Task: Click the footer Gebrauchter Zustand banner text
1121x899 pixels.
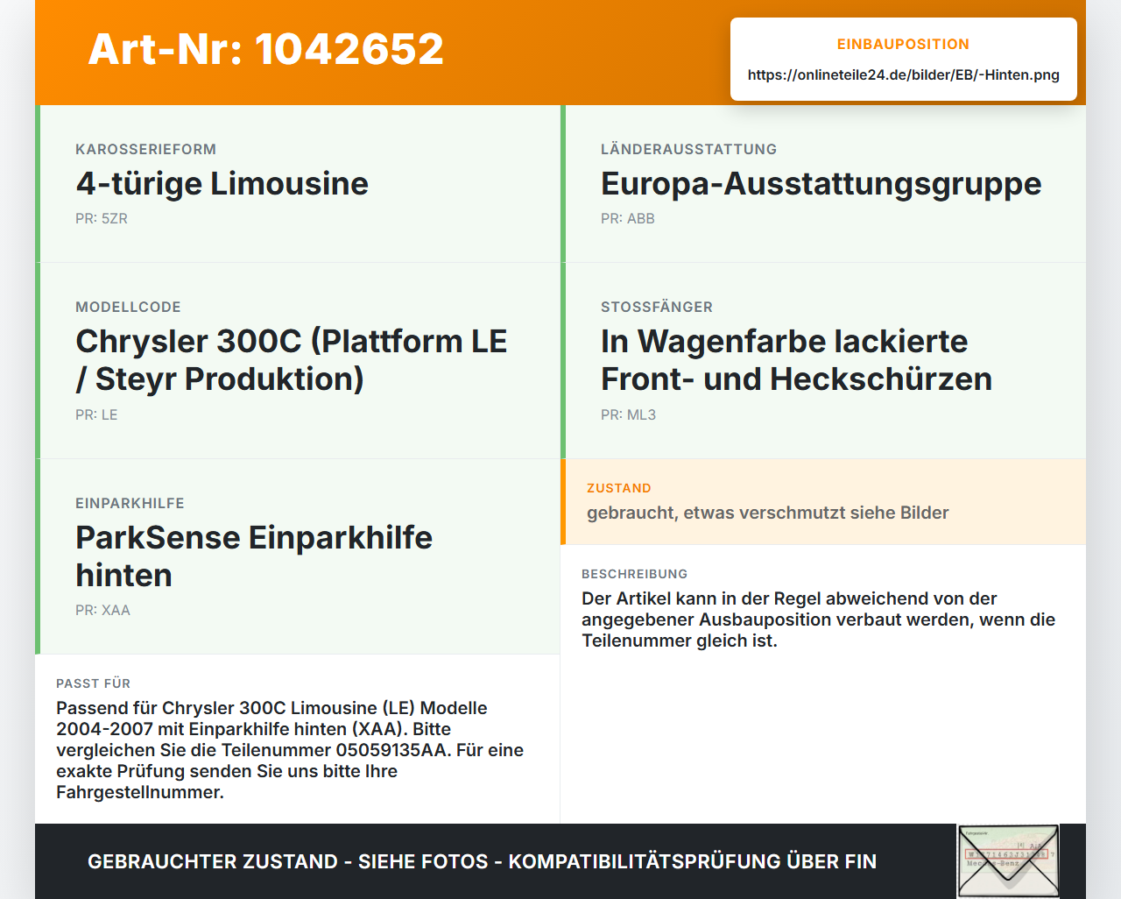Action: click(x=482, y=862)
